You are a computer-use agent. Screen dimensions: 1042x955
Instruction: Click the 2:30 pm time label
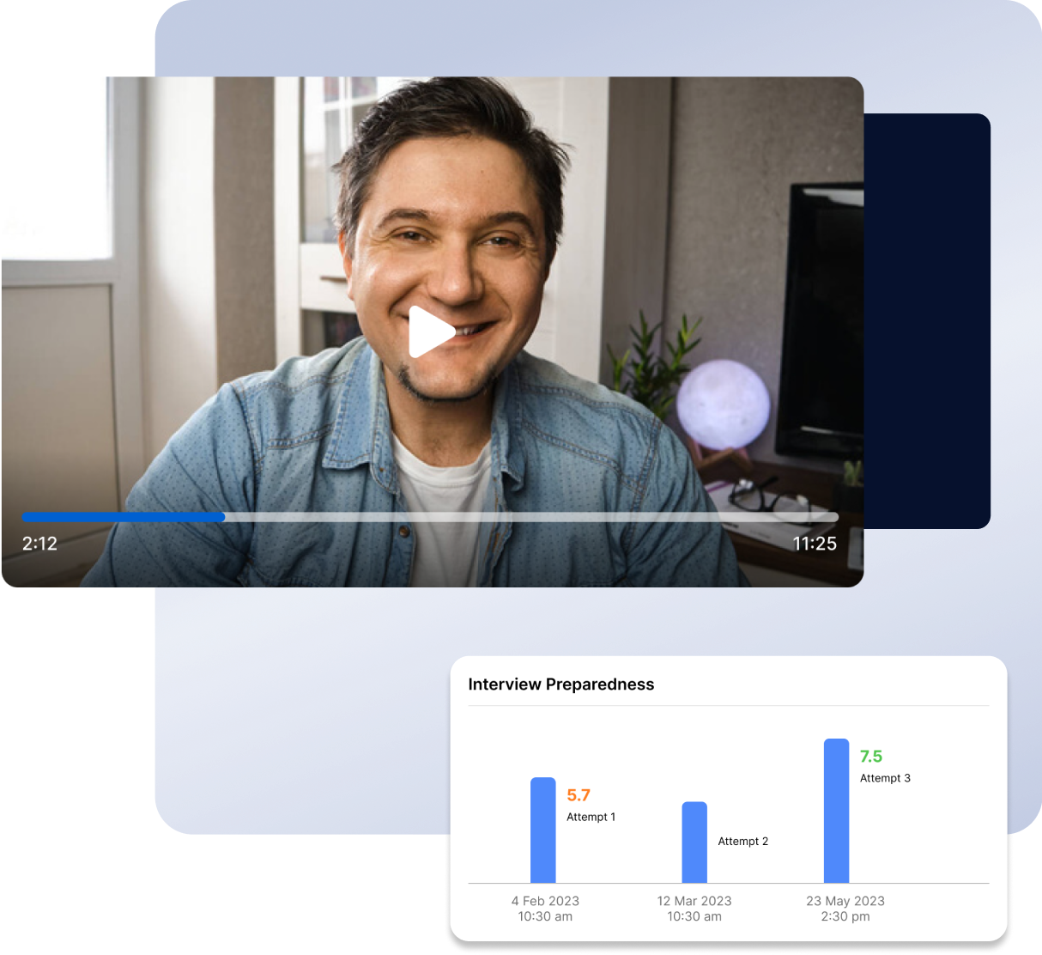(845, 916)
